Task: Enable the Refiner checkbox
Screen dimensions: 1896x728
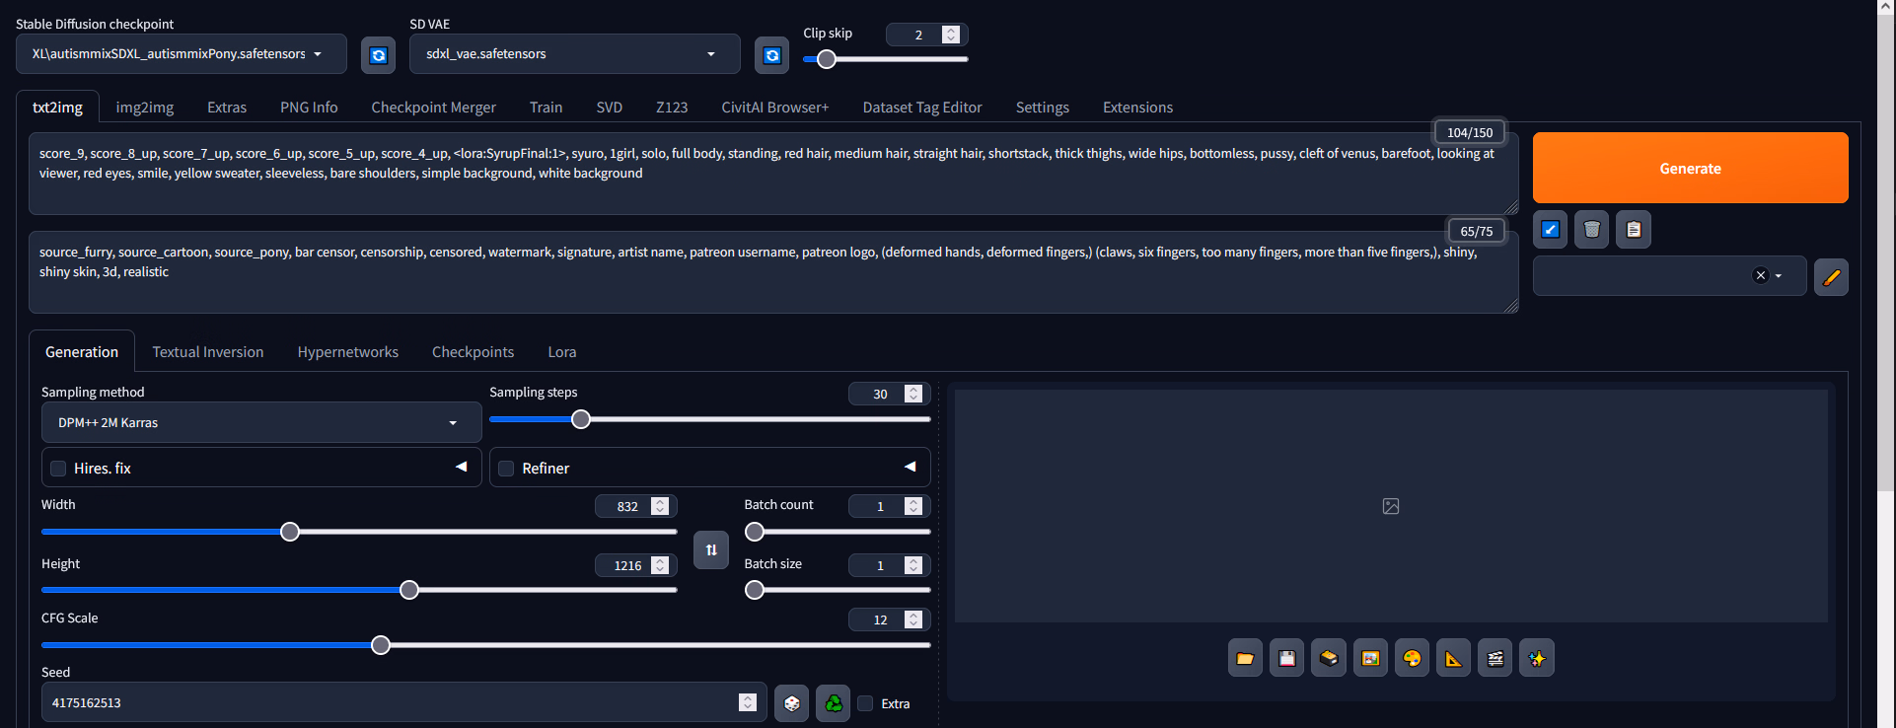Action: click(x=506, y=469)
